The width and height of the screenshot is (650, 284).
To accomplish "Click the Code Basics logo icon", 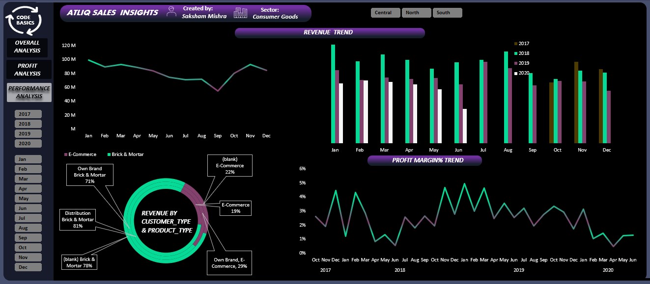I will [23, 20].
